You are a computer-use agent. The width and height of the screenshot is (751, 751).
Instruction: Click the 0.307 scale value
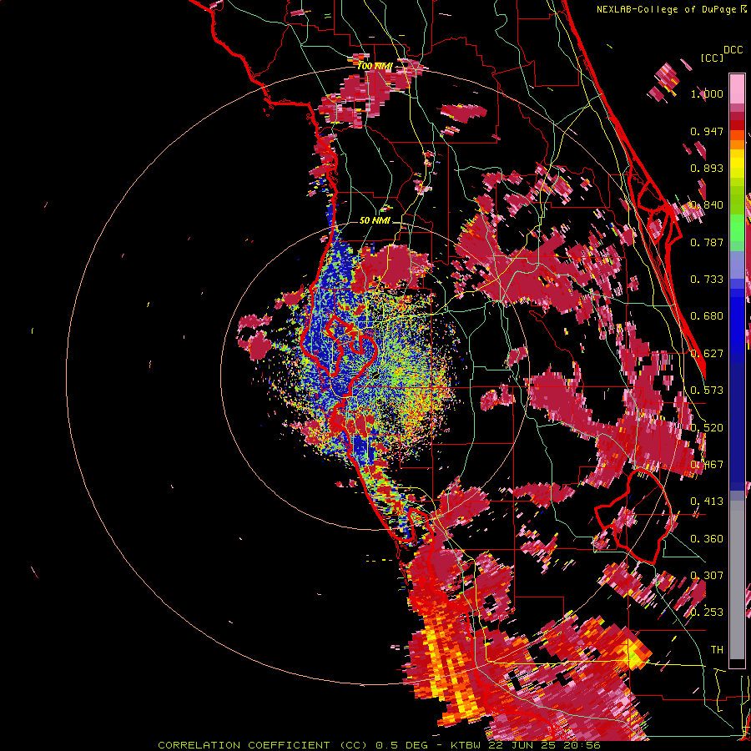707,576
